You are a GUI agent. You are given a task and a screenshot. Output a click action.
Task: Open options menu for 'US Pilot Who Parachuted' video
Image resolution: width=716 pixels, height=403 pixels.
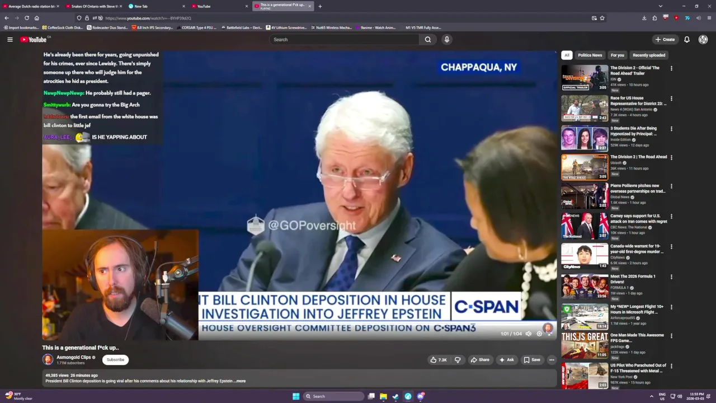click(671, 366)
